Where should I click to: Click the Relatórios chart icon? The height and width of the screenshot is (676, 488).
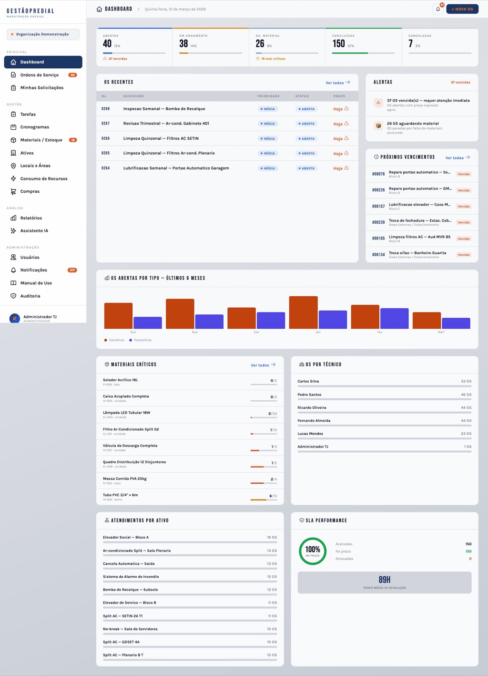pos(12,218)
